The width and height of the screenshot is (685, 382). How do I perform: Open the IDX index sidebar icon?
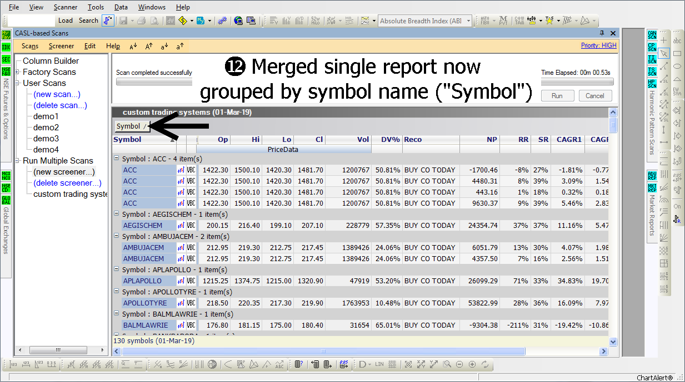(x=6, y=47)
